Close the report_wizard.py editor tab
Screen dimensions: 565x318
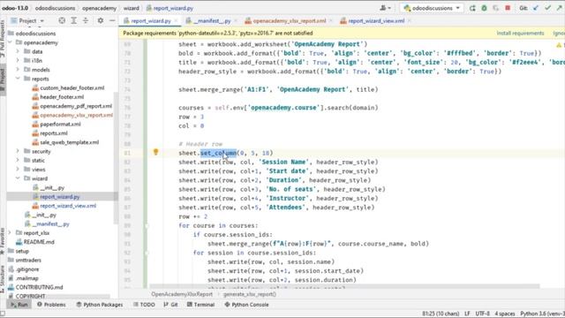tap(176, 21)
